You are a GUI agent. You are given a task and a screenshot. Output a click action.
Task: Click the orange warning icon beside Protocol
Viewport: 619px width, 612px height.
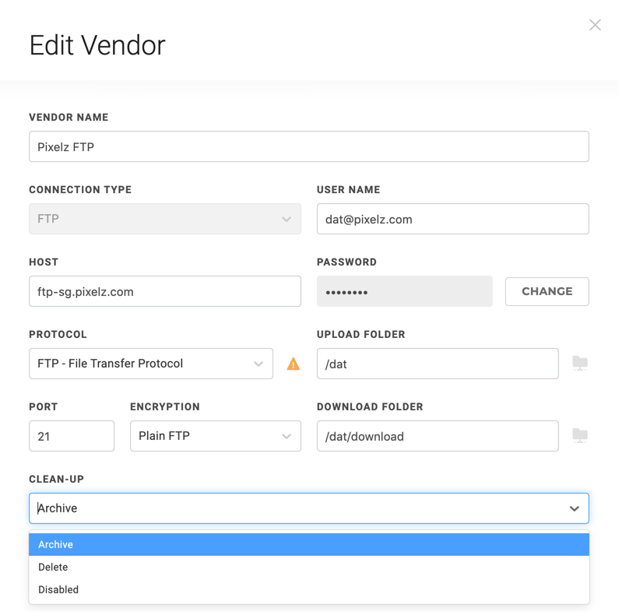[294, 364]
